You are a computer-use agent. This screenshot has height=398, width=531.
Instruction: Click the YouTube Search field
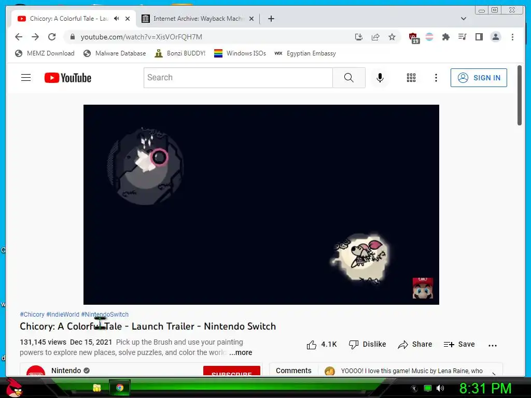tap(238, 78)
